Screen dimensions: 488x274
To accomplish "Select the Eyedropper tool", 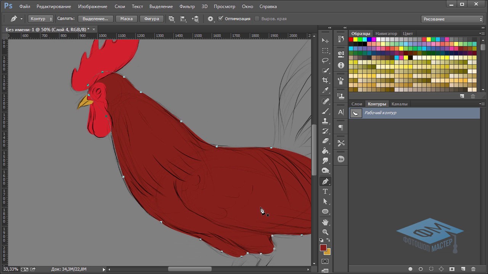I will coord(325,90).
